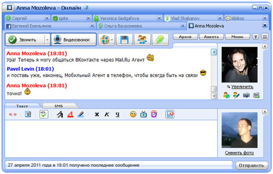
Task: Click the red quote marks icon
Action: coord(13,114)
